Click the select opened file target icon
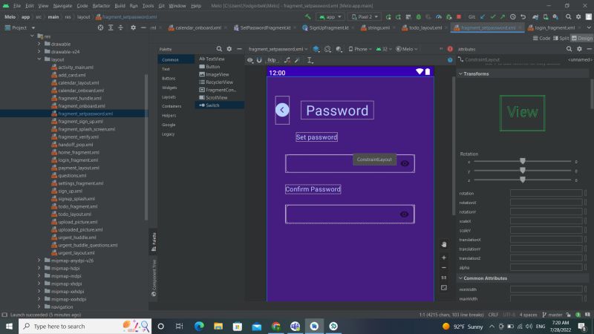Image resolution: width=594 pixels, height=334 pixels. [x=100, y=27]
